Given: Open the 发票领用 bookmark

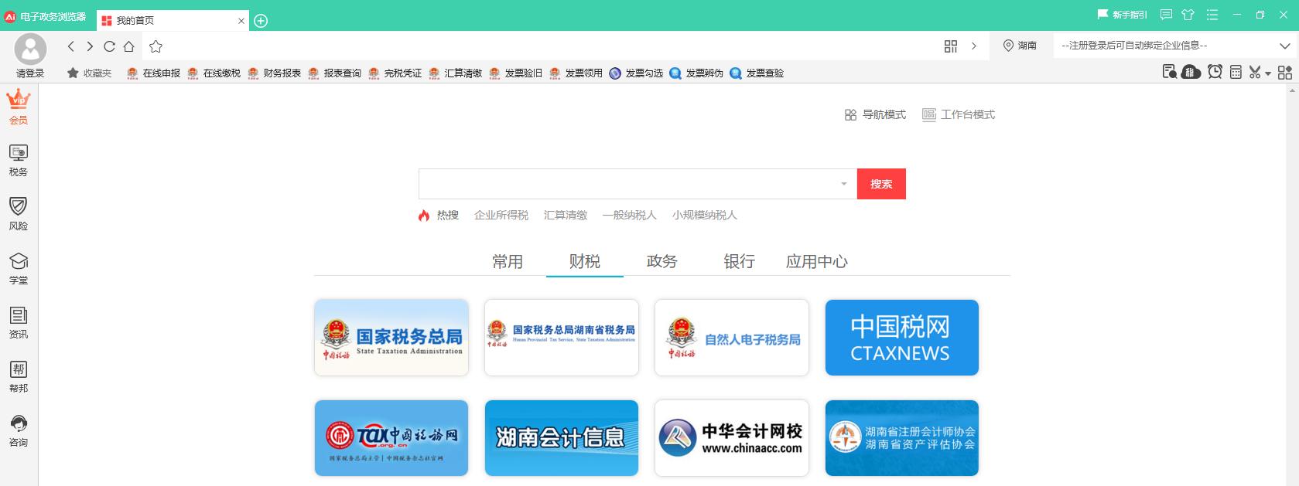Looking at the screenshot, I should (576, 73).
